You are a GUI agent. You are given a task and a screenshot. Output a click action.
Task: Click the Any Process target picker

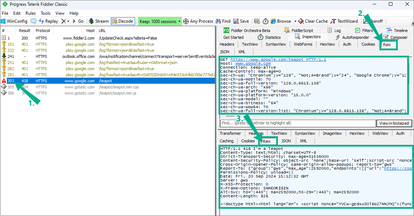point(198,21)
